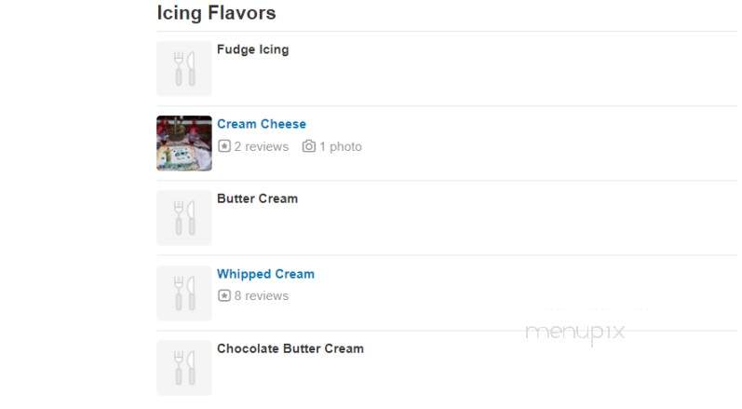Click star icon beside 8 reviews
This screenshot has width=742, height=409.
tap(223, 295)
